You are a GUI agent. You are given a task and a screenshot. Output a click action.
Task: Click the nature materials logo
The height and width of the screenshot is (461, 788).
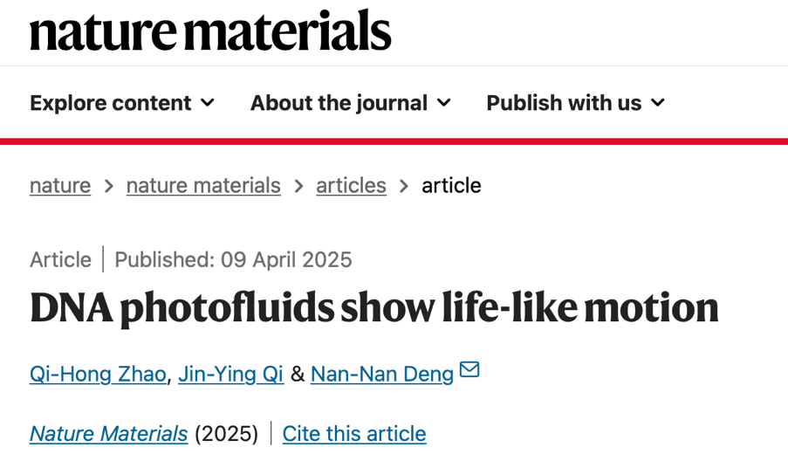tap(210, 30)
